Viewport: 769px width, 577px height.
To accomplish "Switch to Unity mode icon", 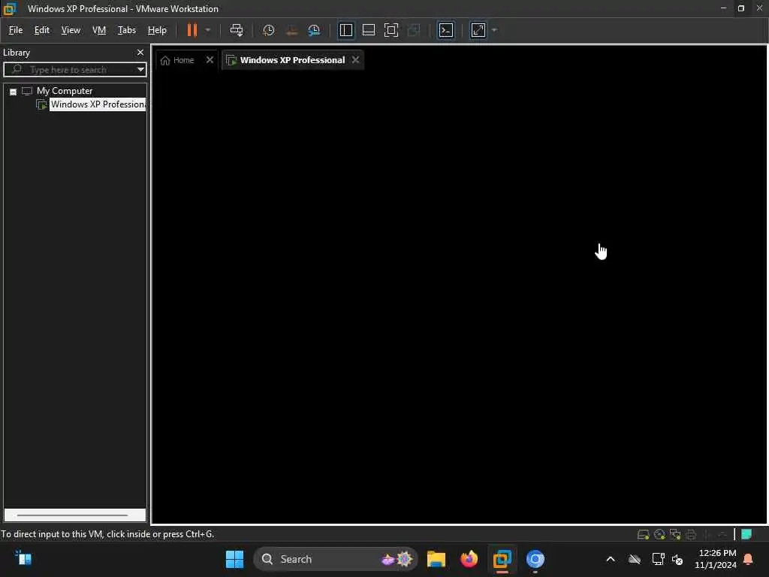I will tap(414, 30).
